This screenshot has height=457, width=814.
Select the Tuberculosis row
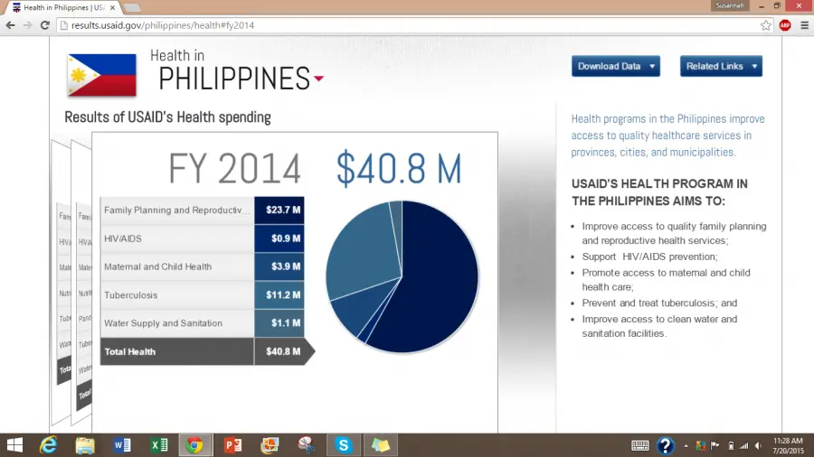(x=202, y=294)
